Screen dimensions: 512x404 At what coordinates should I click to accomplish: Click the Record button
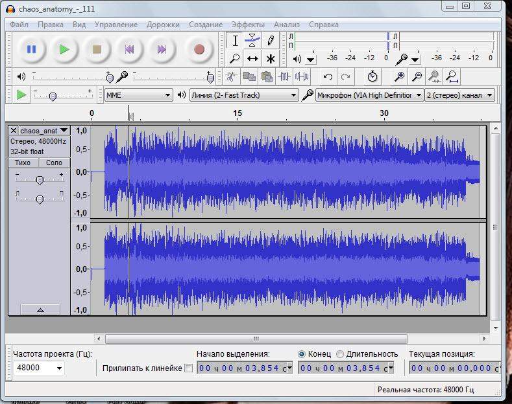tap(199, 49)
